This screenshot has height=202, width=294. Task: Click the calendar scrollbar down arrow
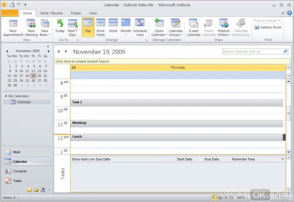pos(289,152)
